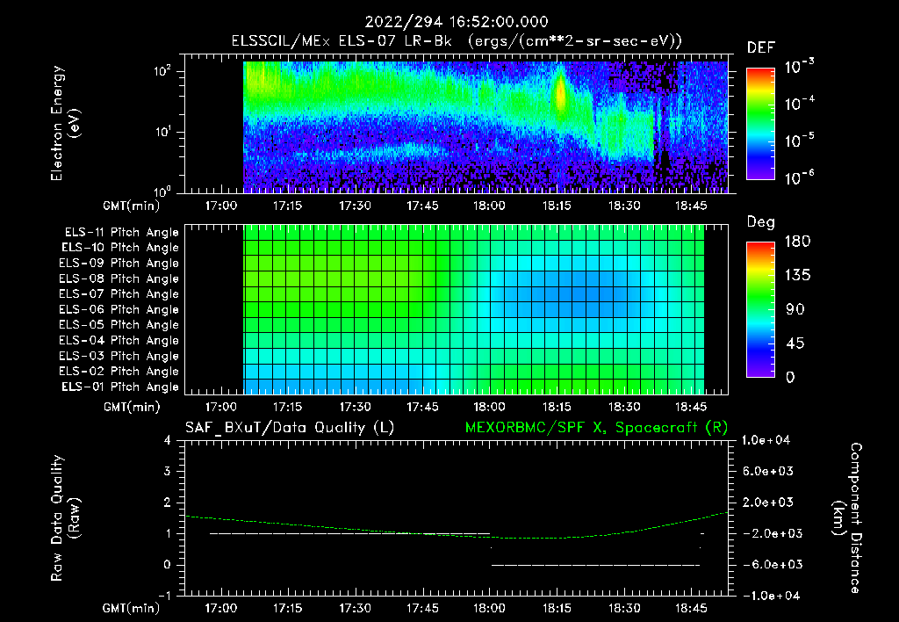Image resolution: width=899 pixels, height=622 pixels.
Task: Click the SAF_BXuT/Data Quality (L) legend
Action: [290, 428]
